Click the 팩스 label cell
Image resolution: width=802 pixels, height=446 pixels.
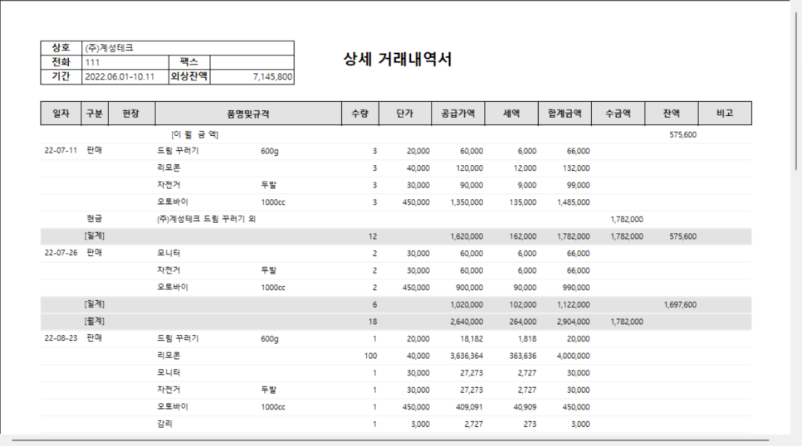(x=189, y=62)
